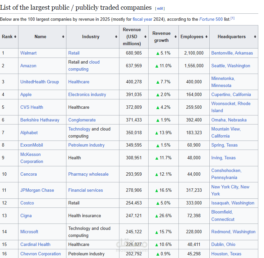Open Petroleum industry link in ExxonMobil row
264x258 pixels.
coord(86,145)
